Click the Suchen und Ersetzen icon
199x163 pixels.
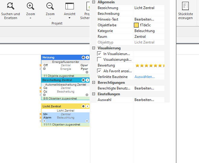[x=11, y=6]
